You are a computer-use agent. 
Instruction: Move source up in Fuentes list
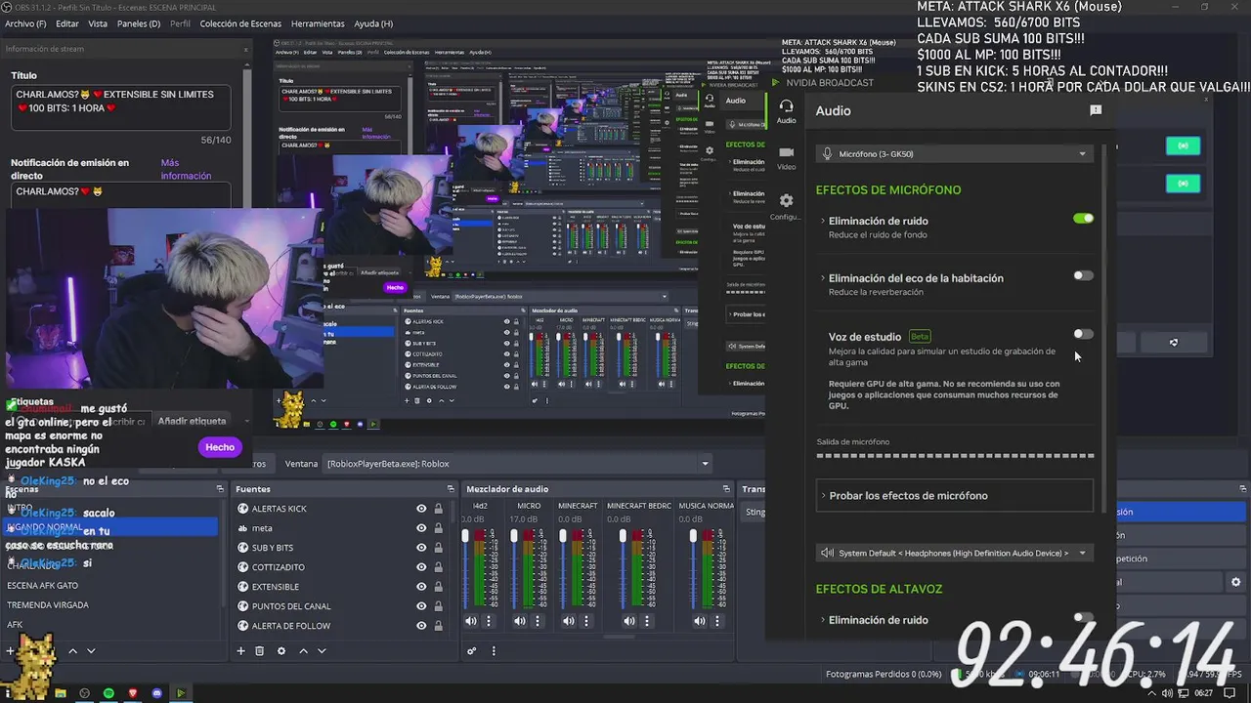coord(303,651)
